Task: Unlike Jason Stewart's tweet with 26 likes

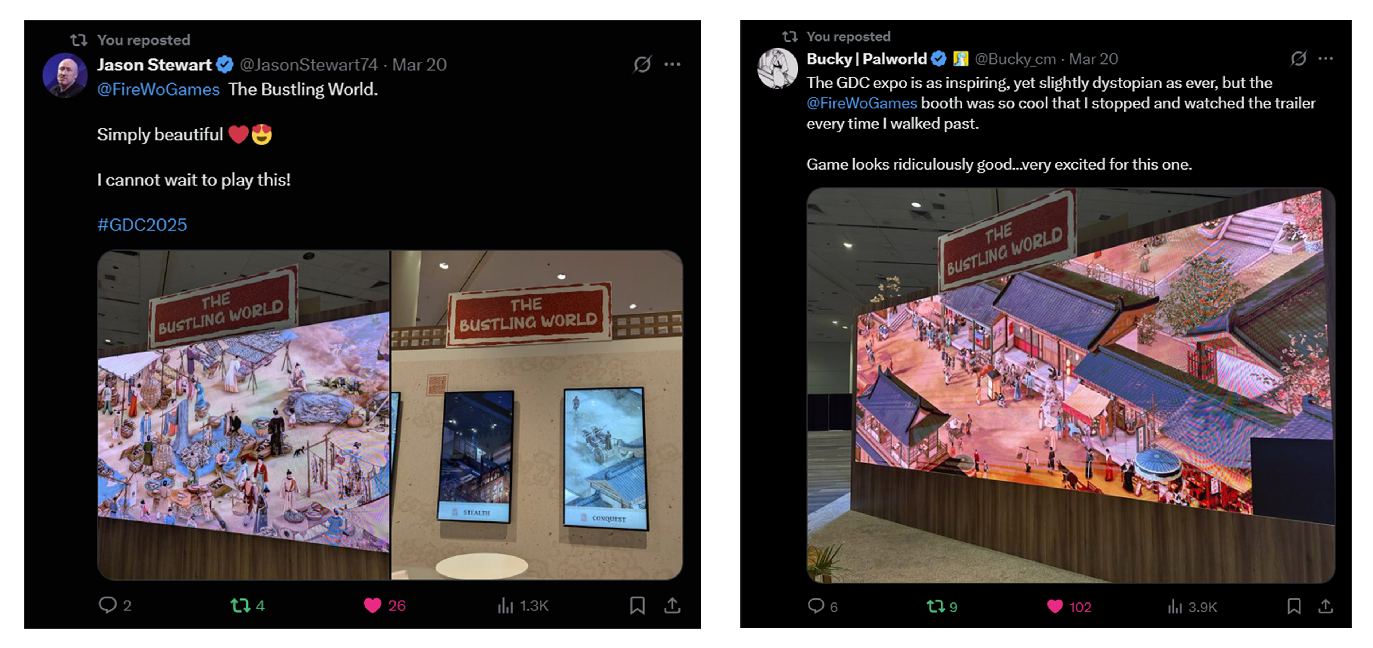Action: (x=373, y=605)
